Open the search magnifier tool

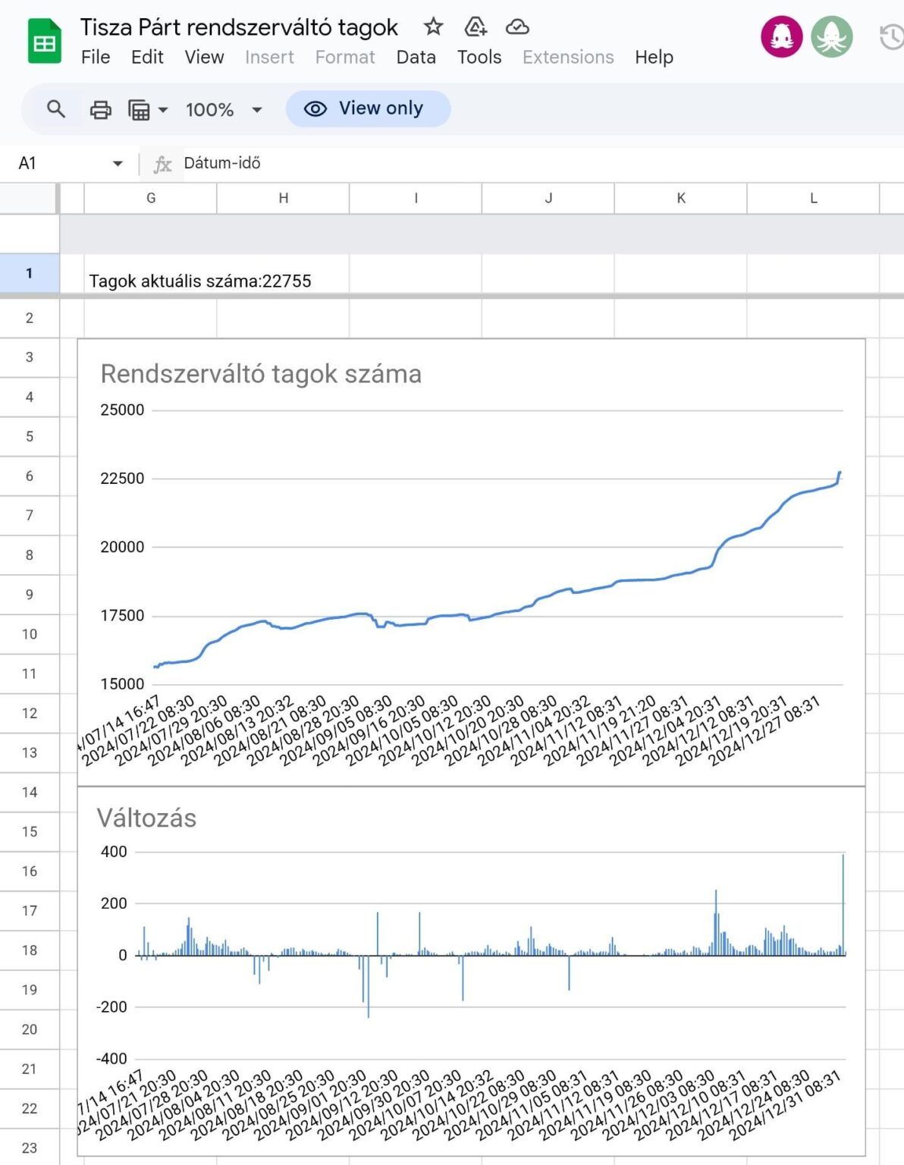point(55,109)
